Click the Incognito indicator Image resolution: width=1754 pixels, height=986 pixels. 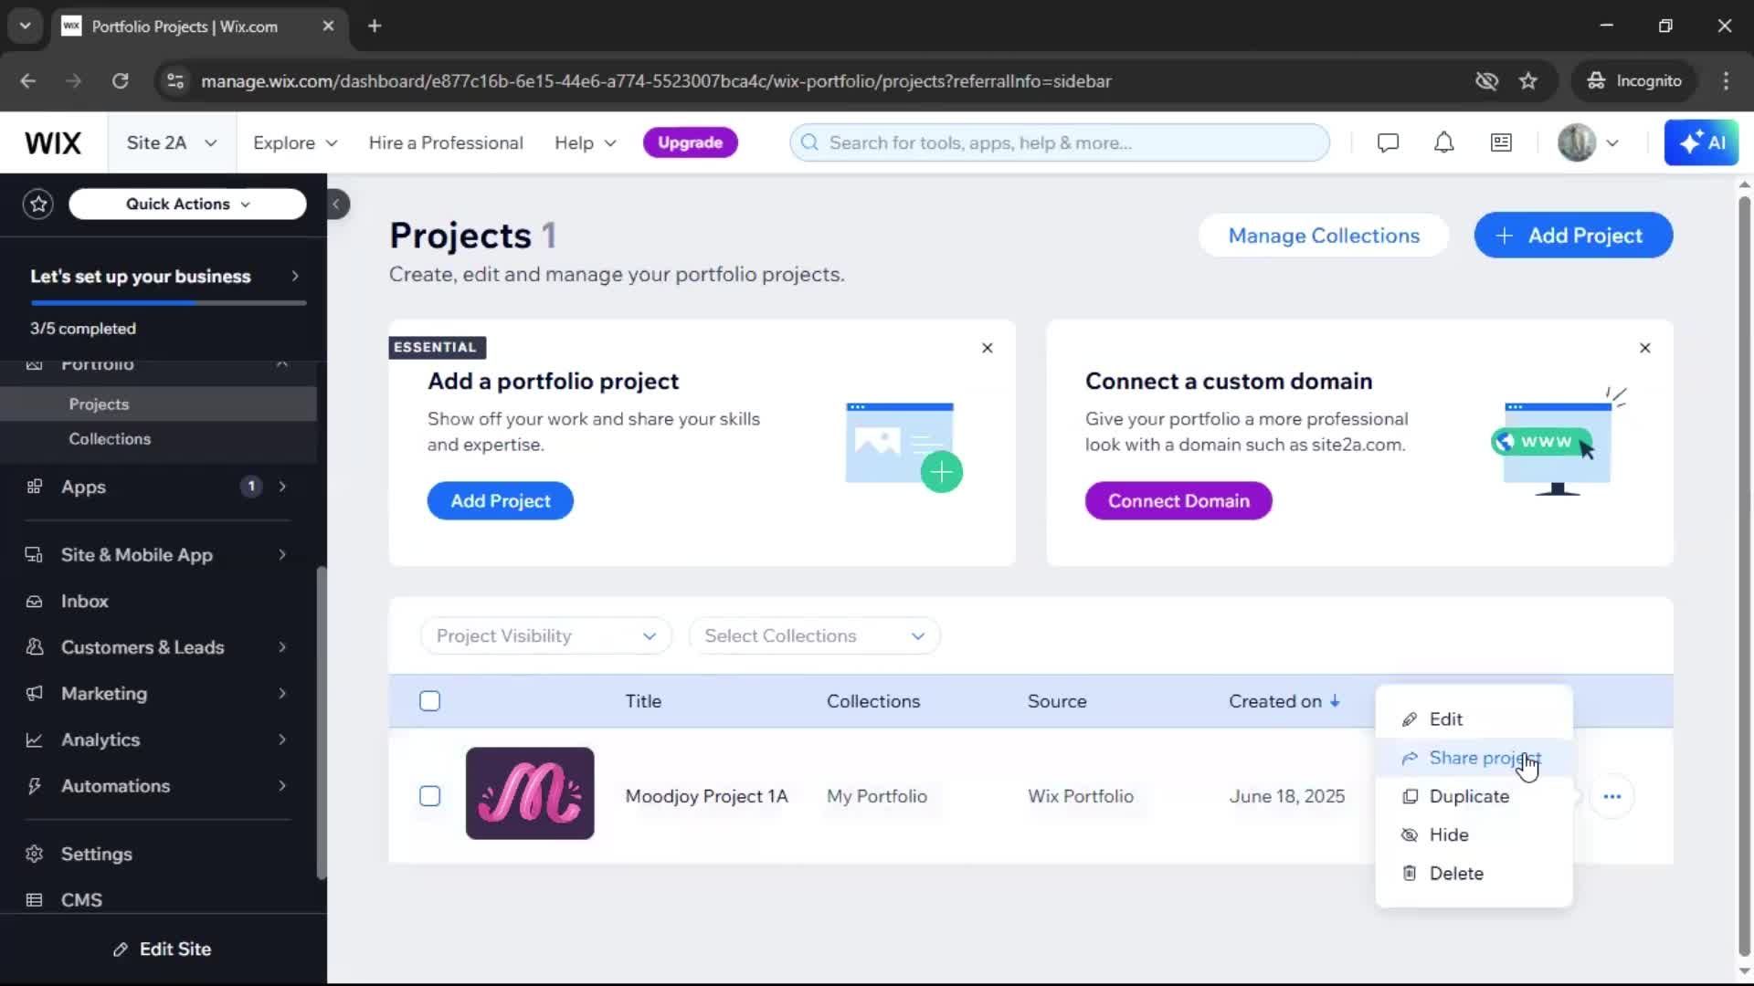coord(1633,80)
